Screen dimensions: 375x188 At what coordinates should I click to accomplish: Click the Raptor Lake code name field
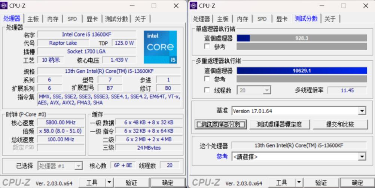pos(63,43)
